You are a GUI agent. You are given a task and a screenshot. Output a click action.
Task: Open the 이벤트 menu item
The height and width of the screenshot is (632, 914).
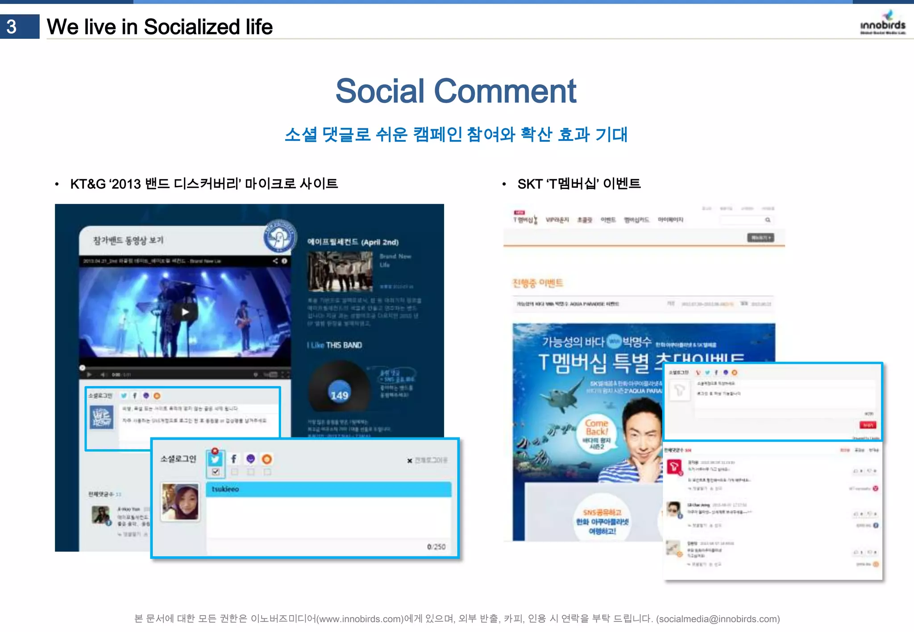(608, 220)
